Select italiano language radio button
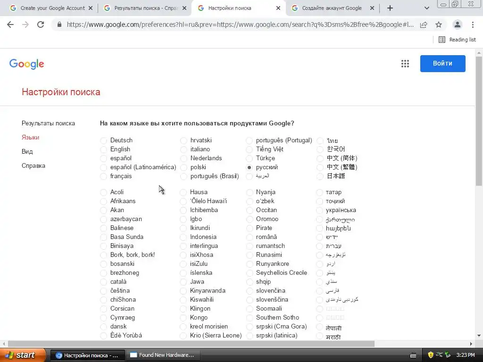Screen dimensions: 483x362 point(183,149)
